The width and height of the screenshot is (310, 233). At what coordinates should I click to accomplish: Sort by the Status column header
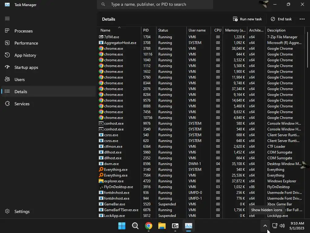tap(171, 30)
